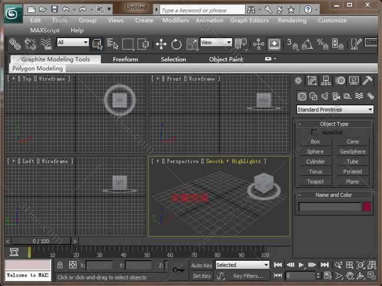The image size is (382, 286).
Task: Open the Edit menu
Action: pos(35,21)
